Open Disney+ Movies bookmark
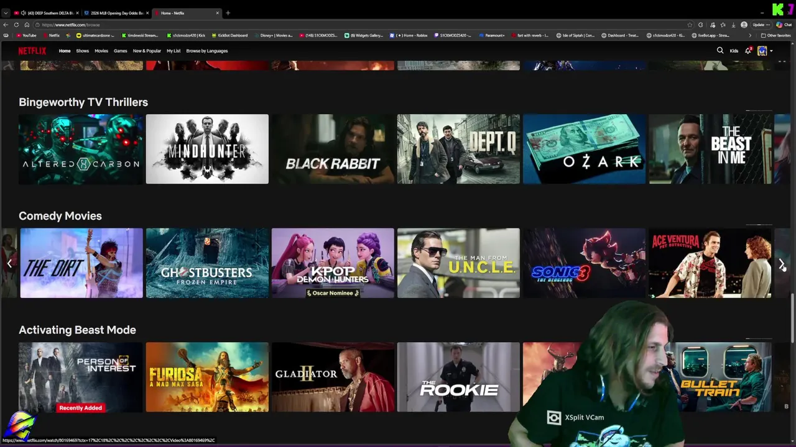Viewport: 796px width, 447px height. point(273,35)
